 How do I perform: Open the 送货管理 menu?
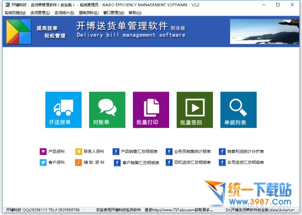click(39, 13)
